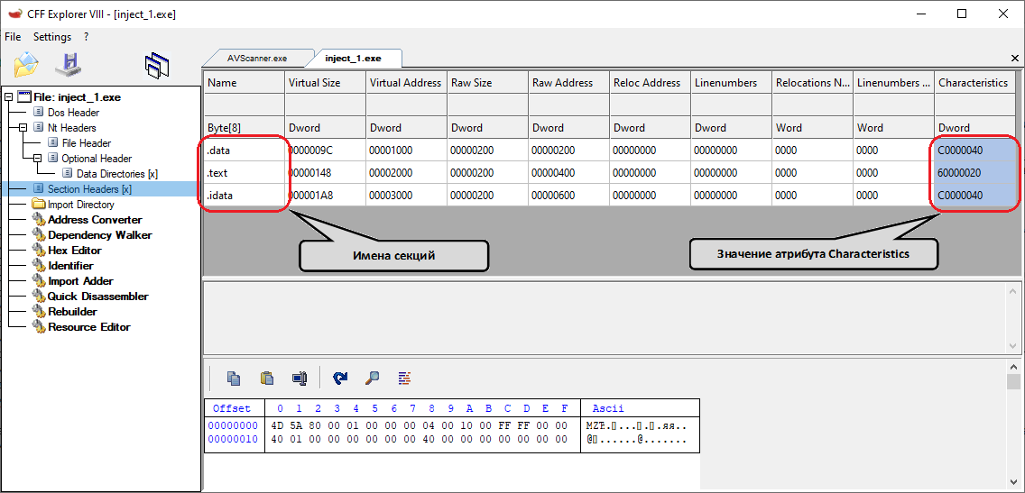
Task: Select Dos Header tree node
Action: pos(73,113)
